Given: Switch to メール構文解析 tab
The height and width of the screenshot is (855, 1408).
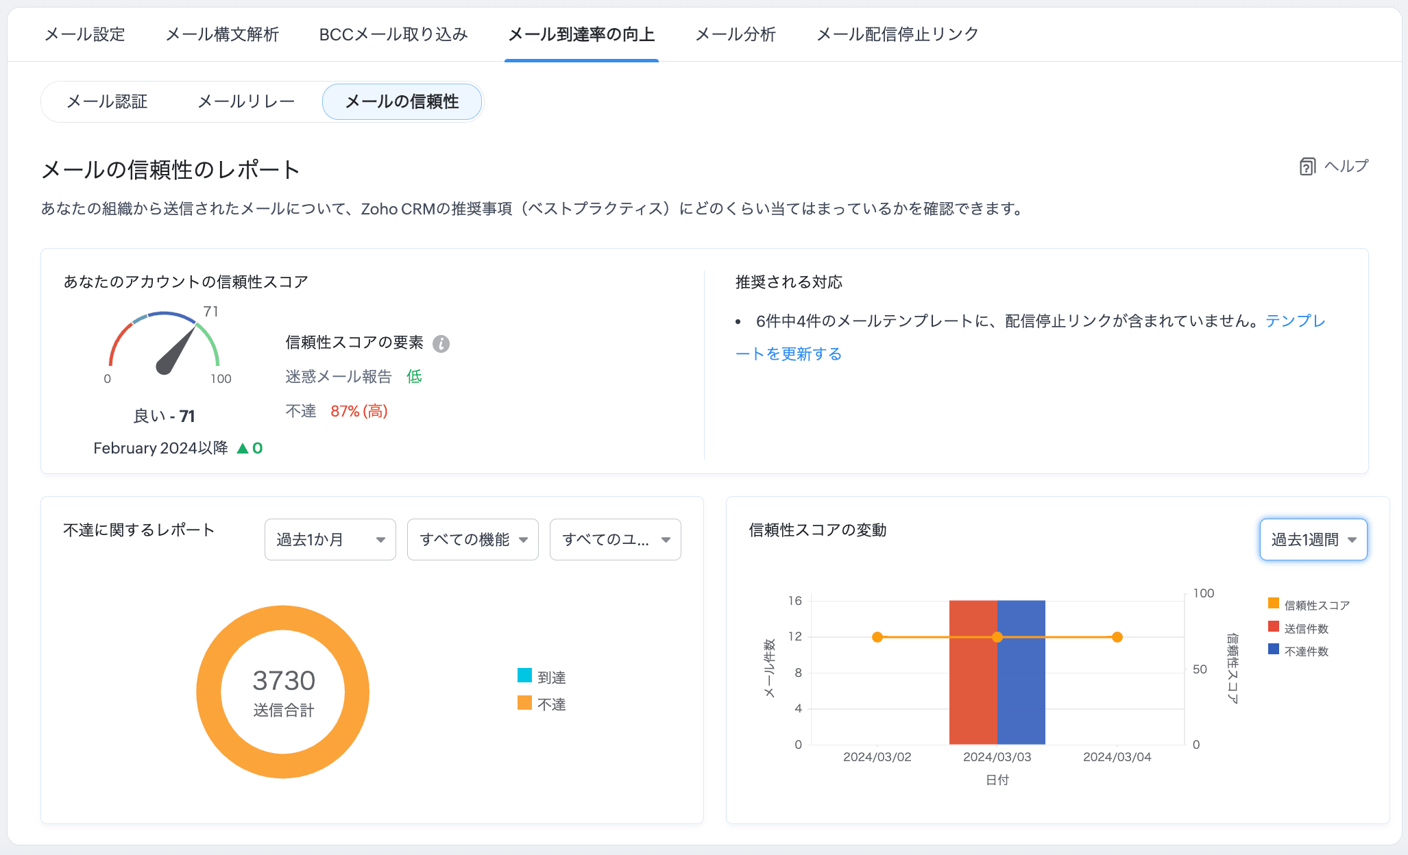Looking at the screenshot, I should point(222,34).
